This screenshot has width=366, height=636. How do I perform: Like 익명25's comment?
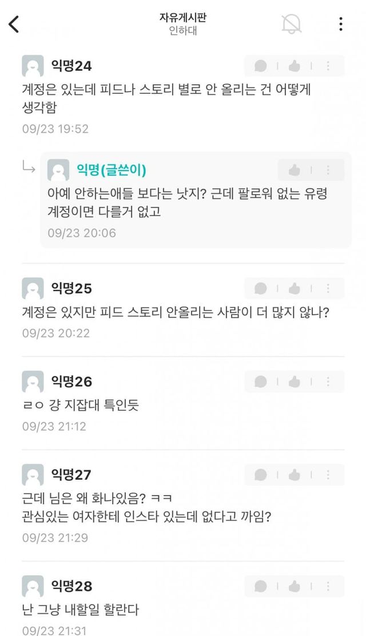coord(295,288)
